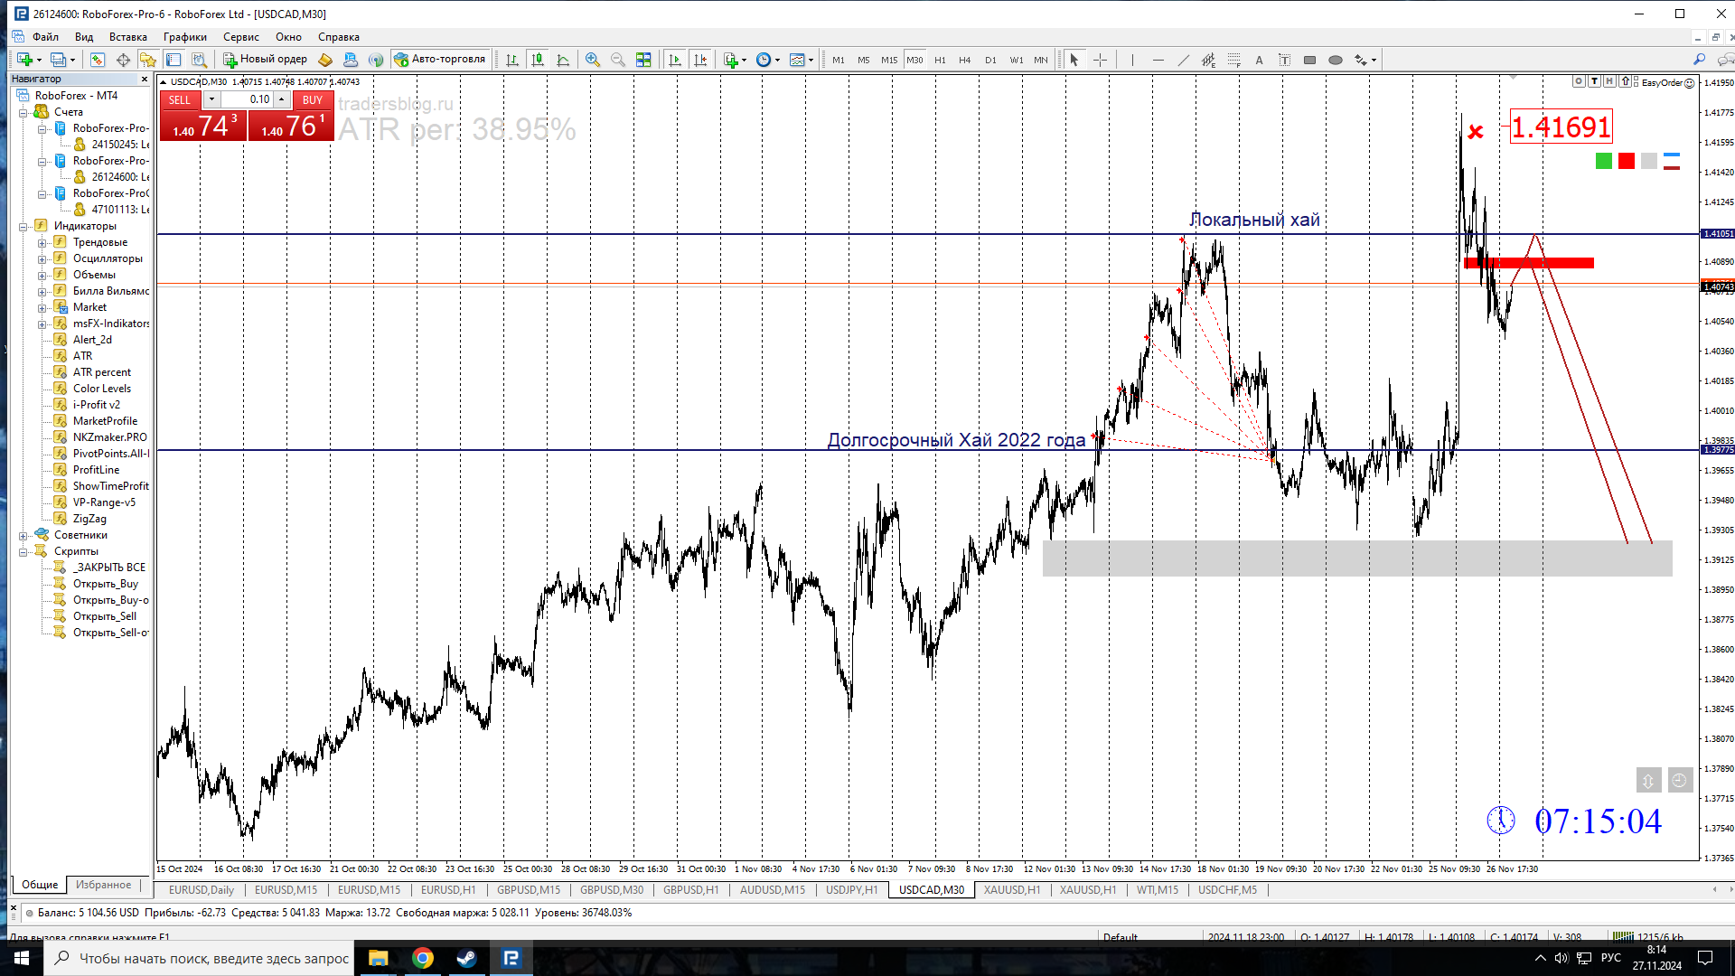Image resolution: width=1735 pixels, height=976 pixels.
Task: Switch timeframe to H1
Action: tap(940, 60)
